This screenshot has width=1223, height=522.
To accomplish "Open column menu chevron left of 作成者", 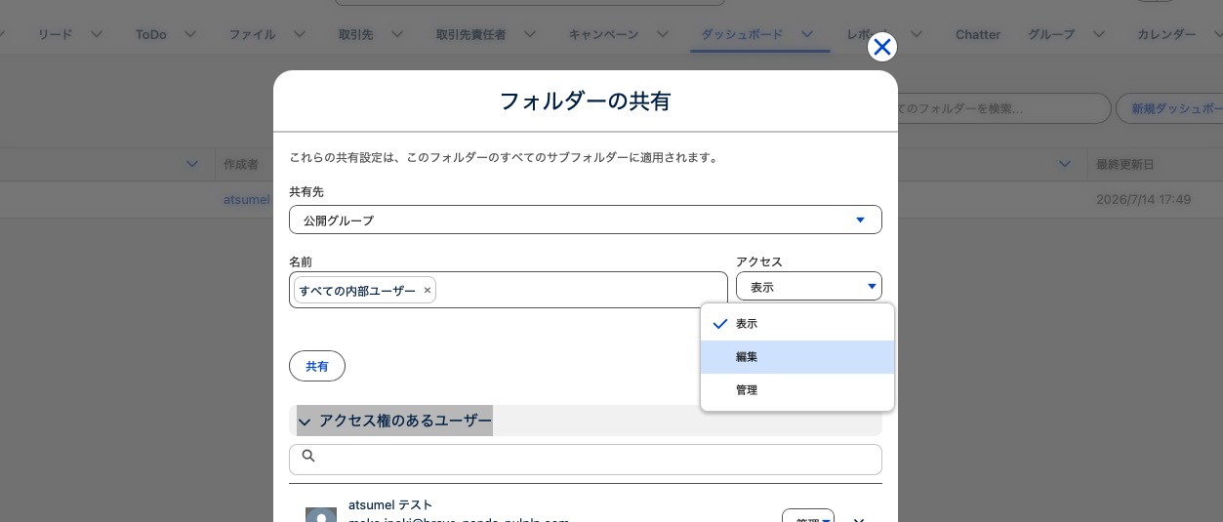I will (192, 164).
